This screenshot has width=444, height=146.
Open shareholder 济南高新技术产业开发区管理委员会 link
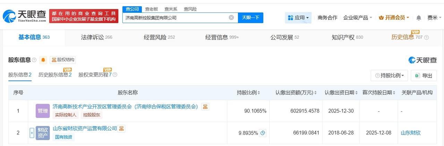point(125,107)
